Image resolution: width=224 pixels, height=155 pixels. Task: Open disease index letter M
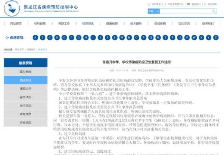[122, 38]
